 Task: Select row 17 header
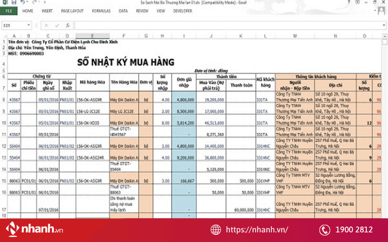4,204
